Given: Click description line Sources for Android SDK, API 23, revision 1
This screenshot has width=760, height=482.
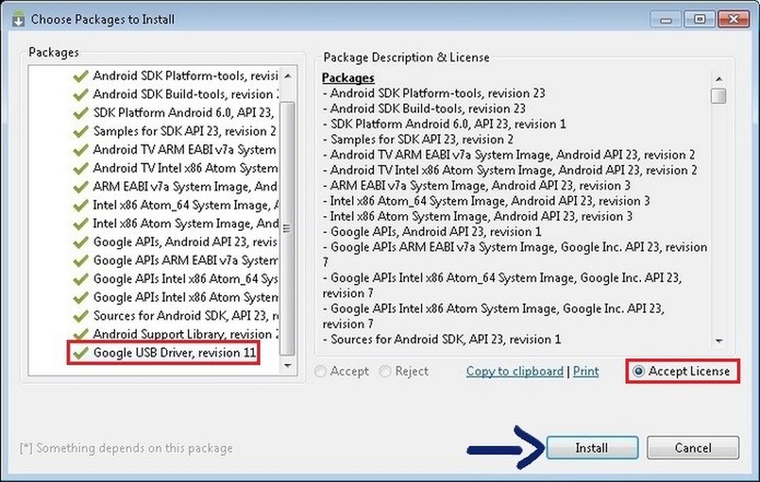Looking at the screenshot, I should pyautogui.click(x=442, y=339).
